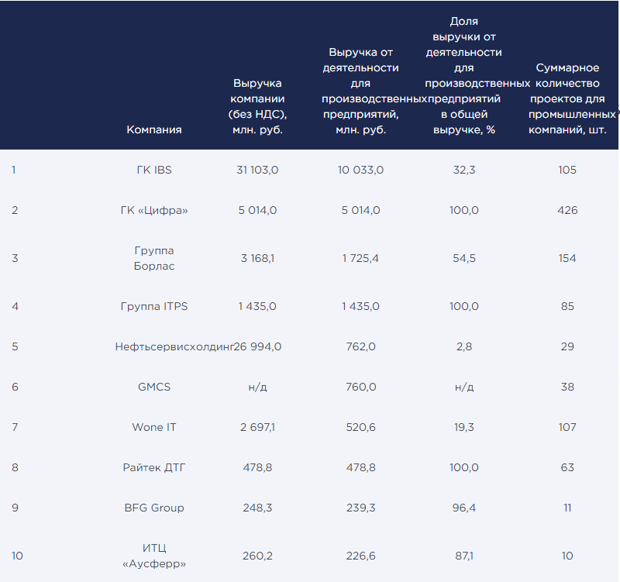Select the company name 'Группа Борлас'
The image size is (620, 582).
click(x=153, y=258)
